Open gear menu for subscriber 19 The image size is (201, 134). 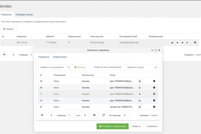(154, 88)
